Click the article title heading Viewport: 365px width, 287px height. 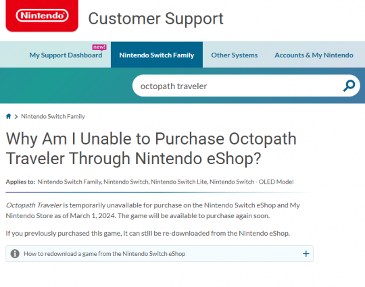(x=151, y=149)
